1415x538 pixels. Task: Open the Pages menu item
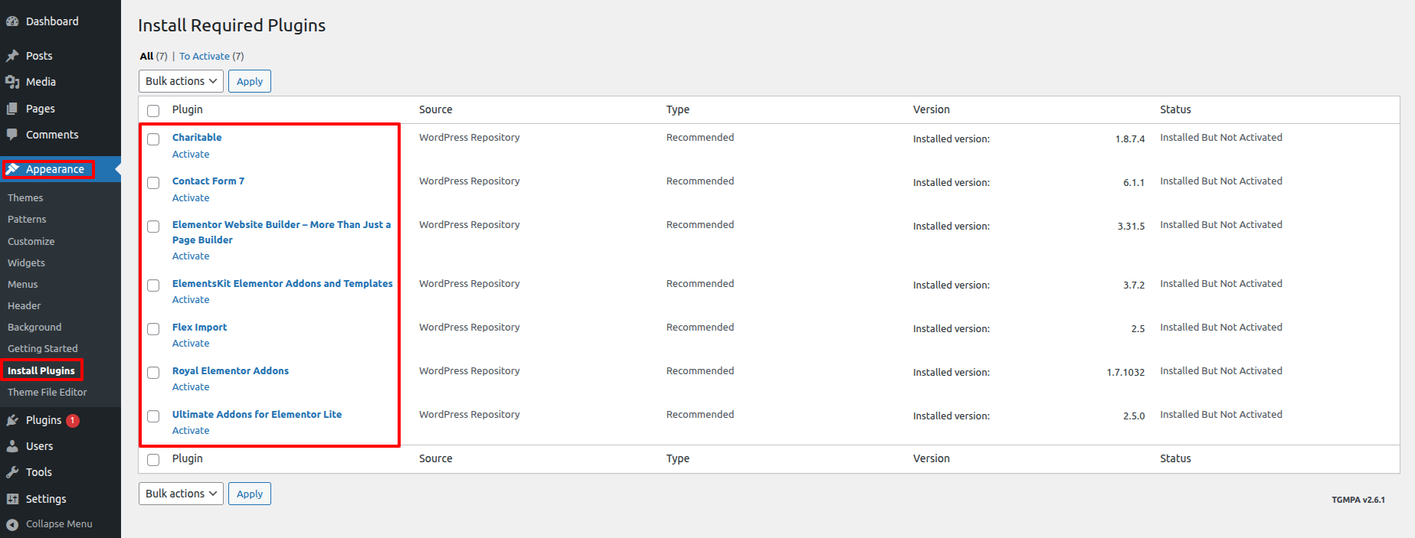(x=41, y=109)
